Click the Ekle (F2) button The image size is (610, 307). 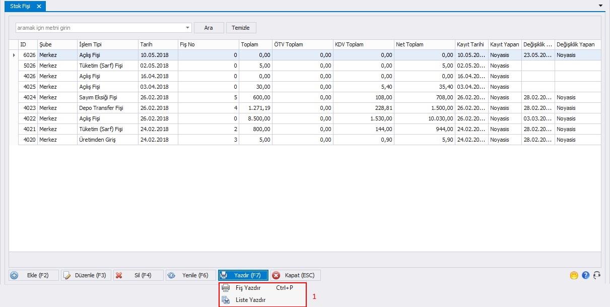click(34, 275)
